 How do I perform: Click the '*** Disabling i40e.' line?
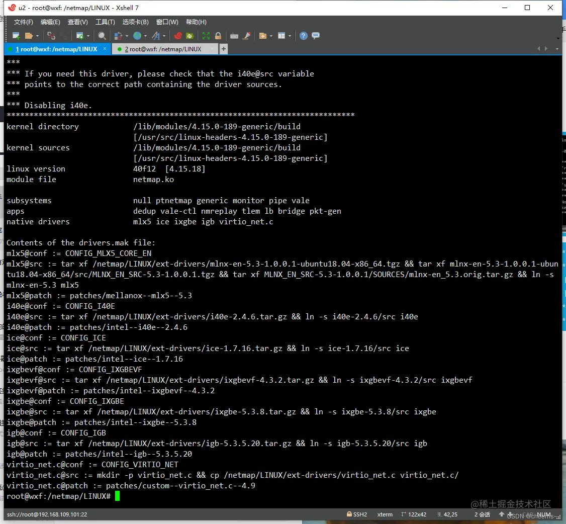click(x=49, y=106)
